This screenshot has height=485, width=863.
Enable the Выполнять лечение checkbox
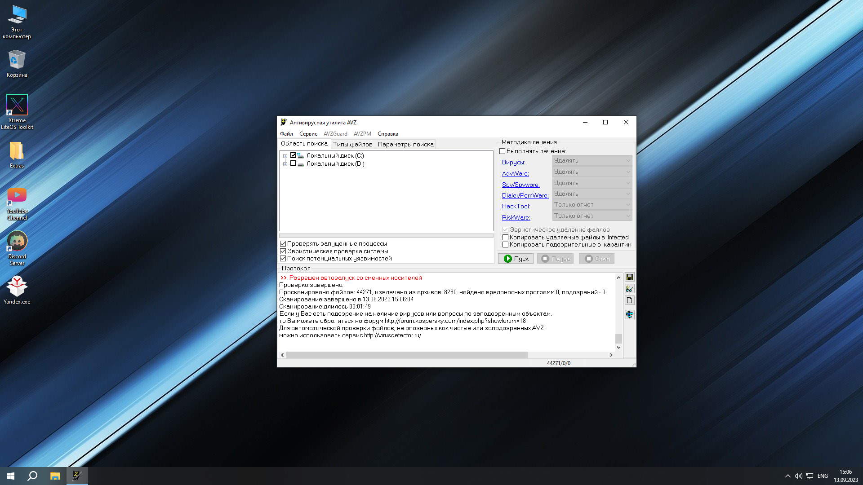point(503,151)
